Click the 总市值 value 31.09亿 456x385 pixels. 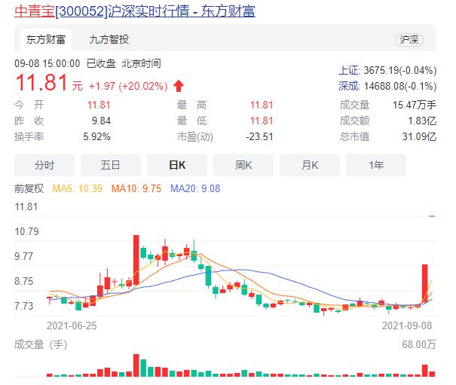pos(419,136)
